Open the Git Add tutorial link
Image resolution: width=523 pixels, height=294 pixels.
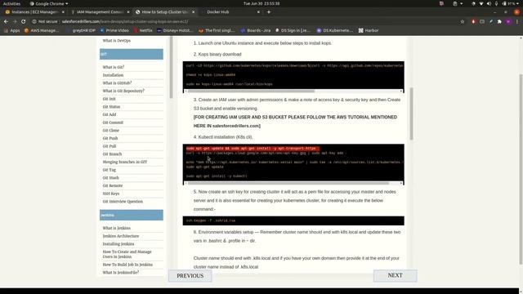[x=109, y=114]
